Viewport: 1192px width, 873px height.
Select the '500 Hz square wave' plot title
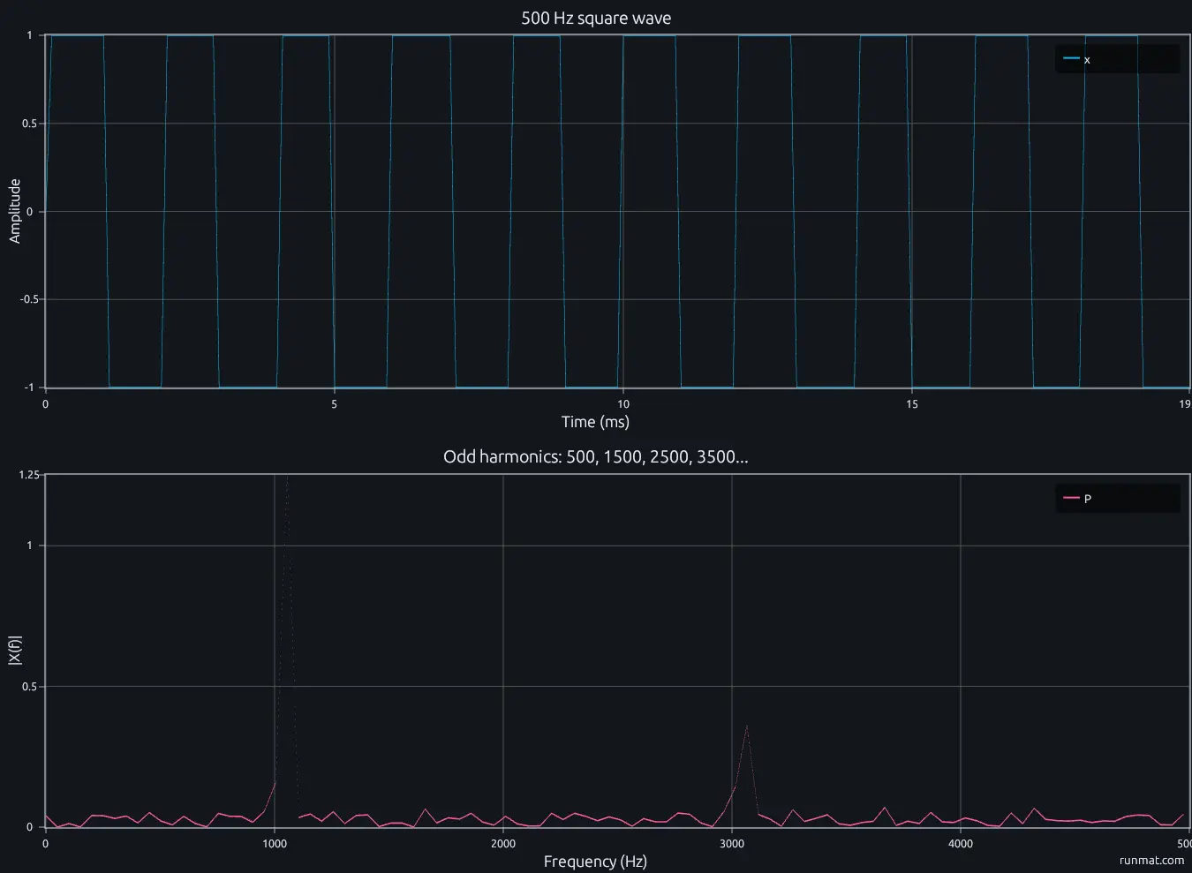pyautogui.click(x=596, y=18)
